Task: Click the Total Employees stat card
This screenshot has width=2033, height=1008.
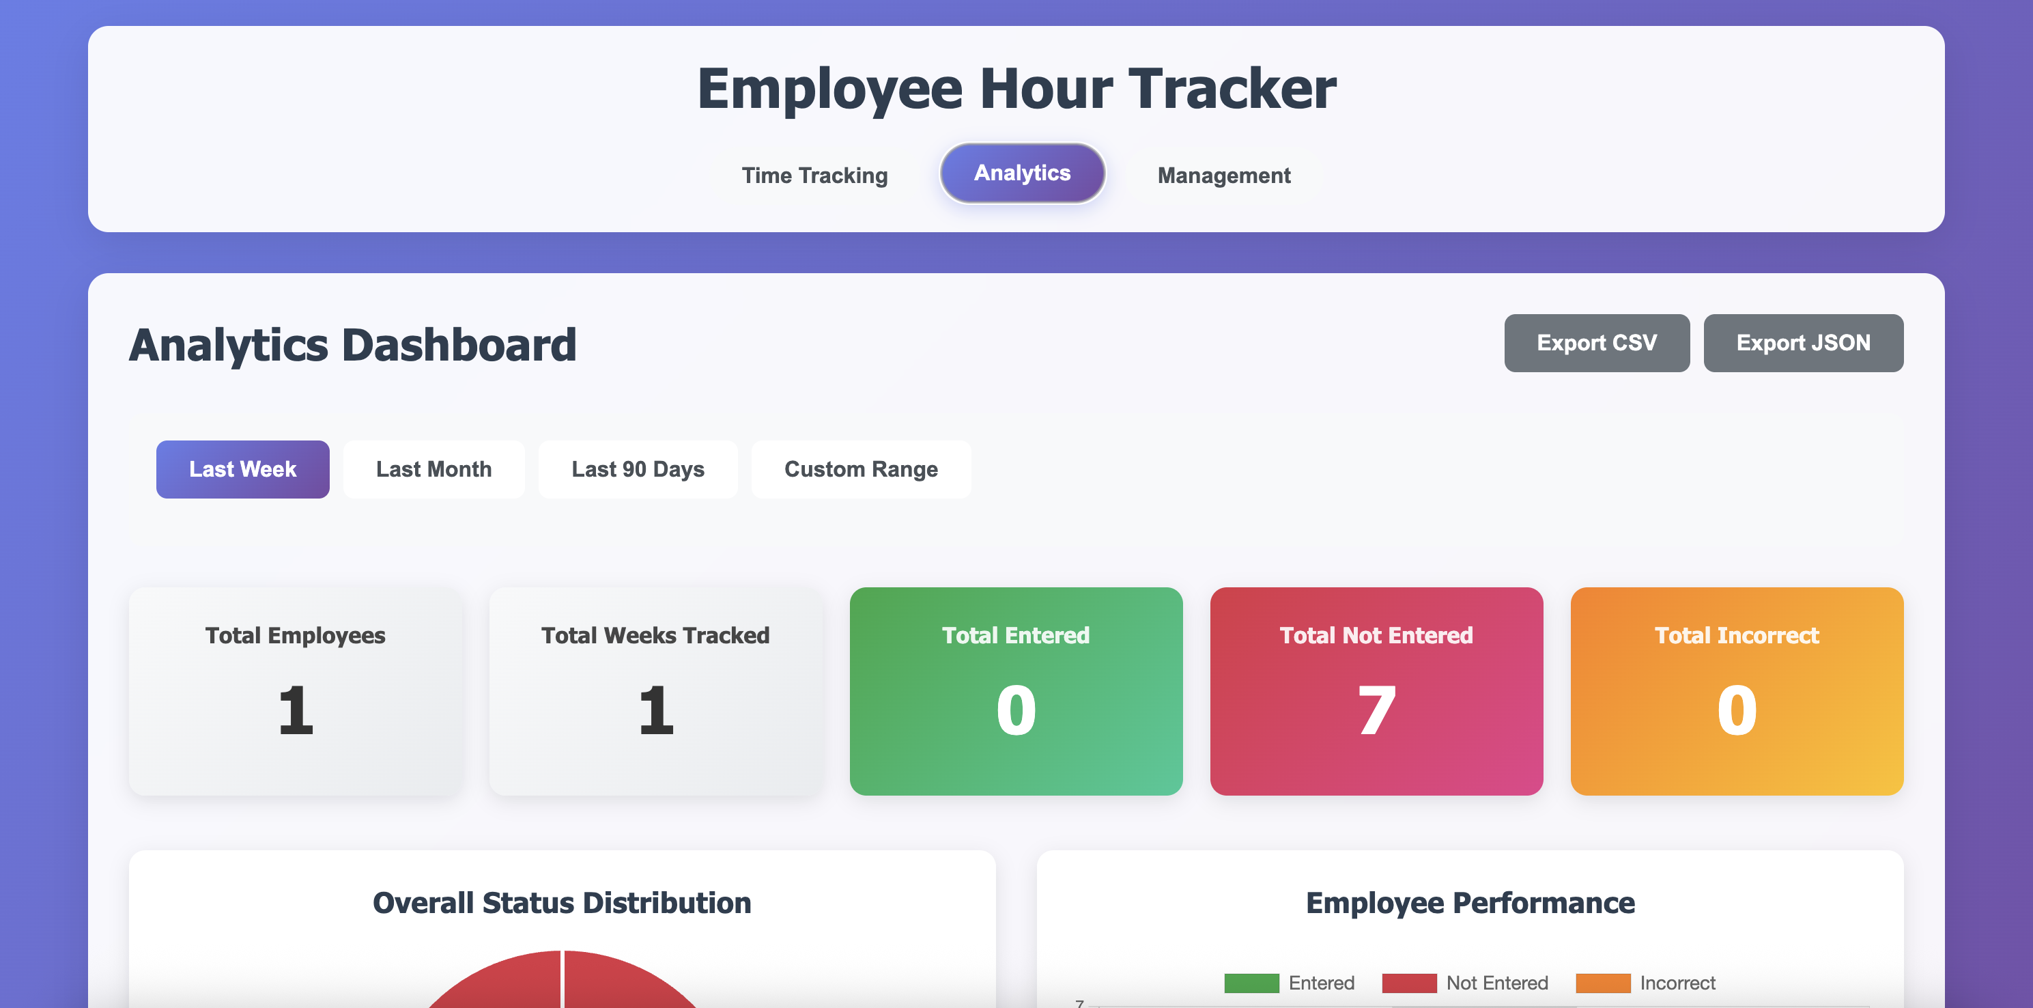Action: [295, 690]
